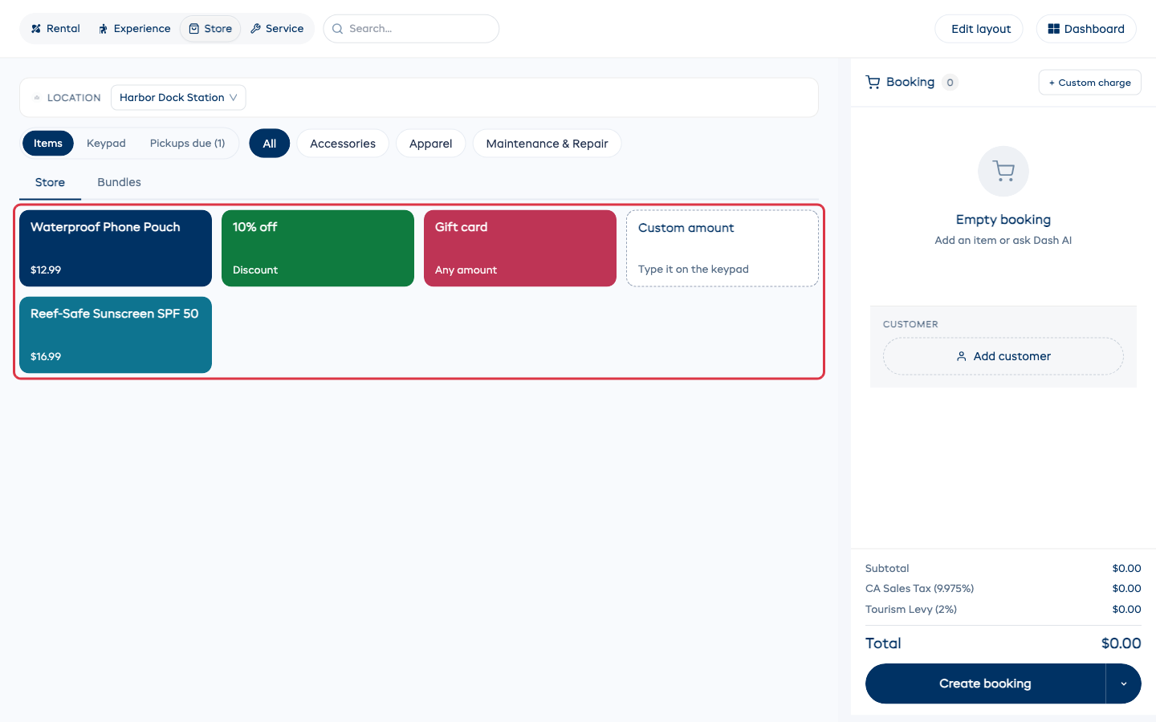Go to the Service section
This screenshot has width=1156, height=722.
(x=277, y=29)
